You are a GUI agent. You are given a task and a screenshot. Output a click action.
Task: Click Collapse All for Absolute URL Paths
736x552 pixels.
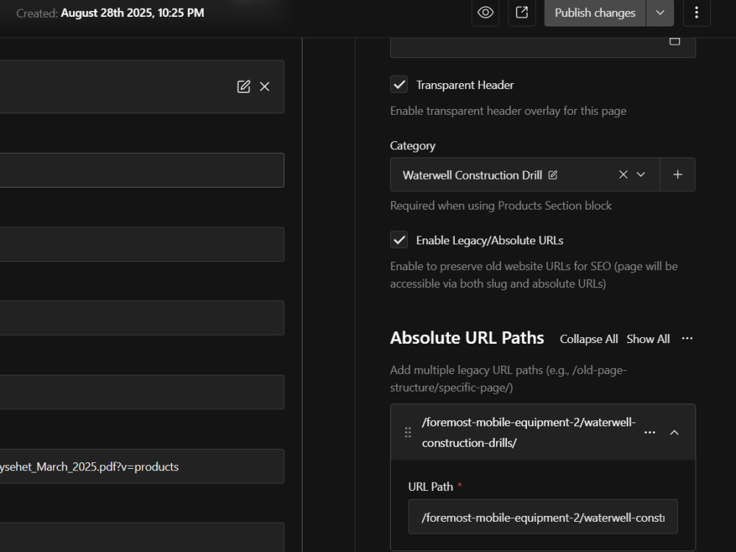(589, 339)
